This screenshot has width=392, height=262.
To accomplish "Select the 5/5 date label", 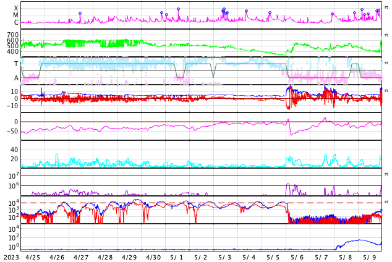I will [x=273, y=257].
